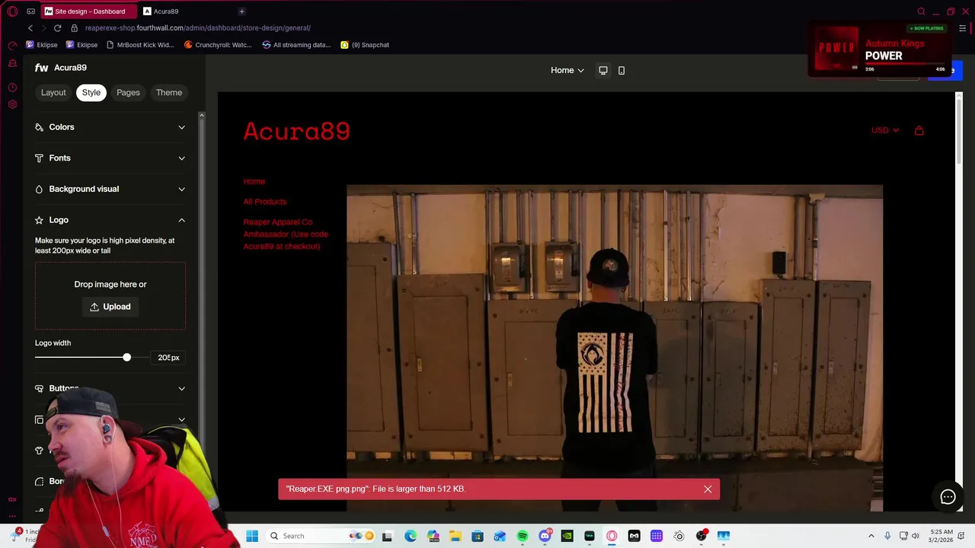Go back with the browser back arrow
Viewport: 975px width, 548px height.
pyautogui.click(x=30, y=28)
